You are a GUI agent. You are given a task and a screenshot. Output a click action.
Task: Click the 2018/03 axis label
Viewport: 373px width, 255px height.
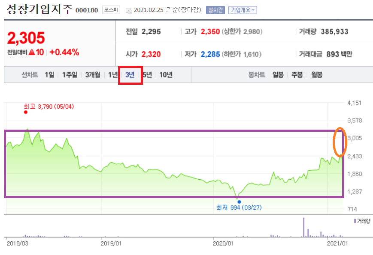coord(17,243)
